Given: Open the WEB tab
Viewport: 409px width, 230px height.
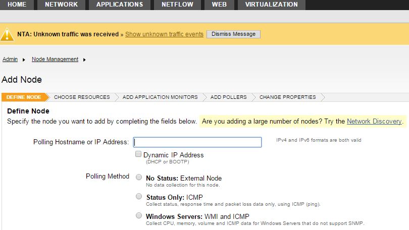Looking at the screenshot, I should pyautogui.click(x=219, y=5).
